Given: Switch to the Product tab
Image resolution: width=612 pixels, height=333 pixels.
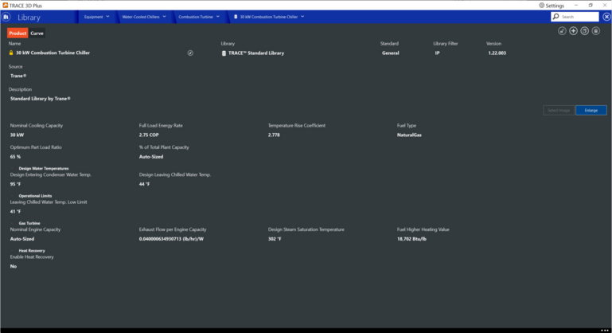Looking at the screenshot, I should tap(18, 33).
